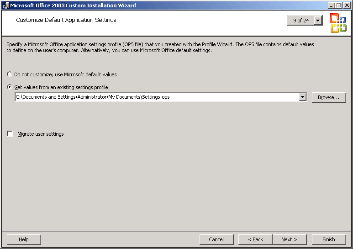Click the maximize button in the title bar
The height and width of the screenshot is (249, 353).
click(339, 5)
